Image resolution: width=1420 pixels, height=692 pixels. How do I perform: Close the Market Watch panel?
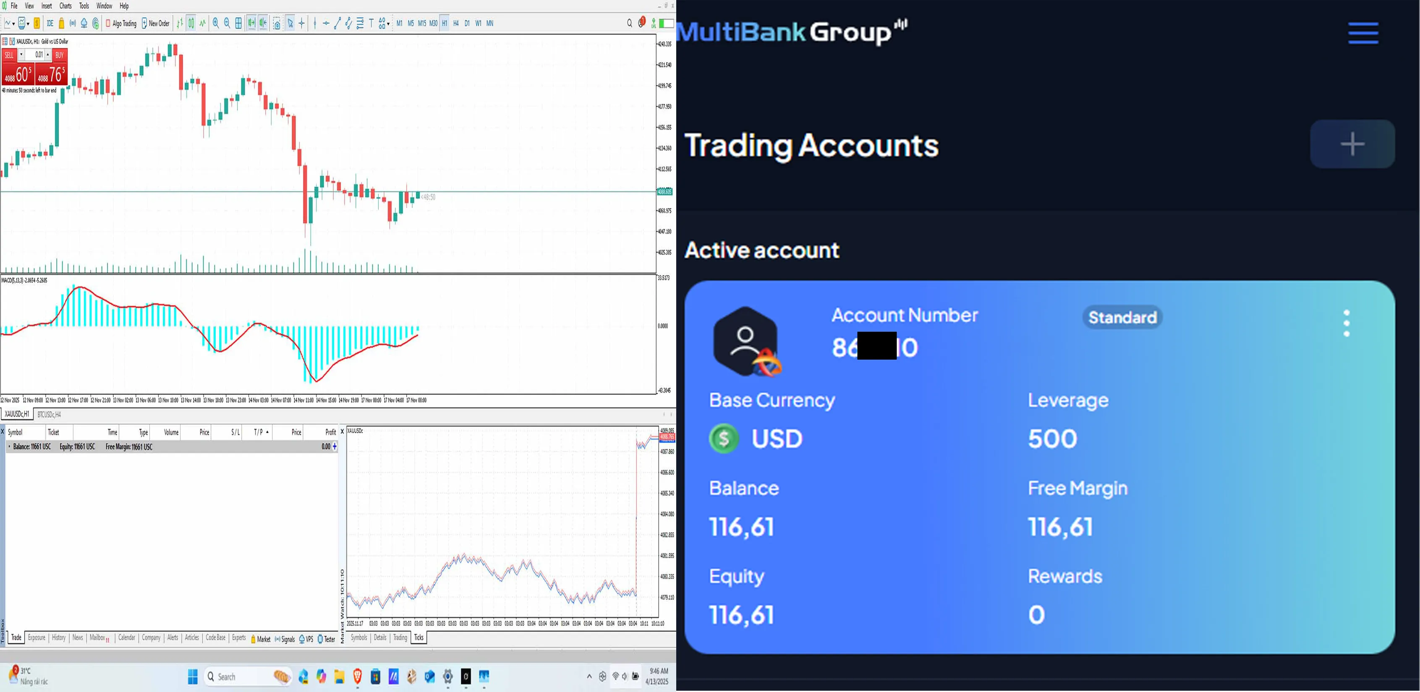(x=343, y=431)
